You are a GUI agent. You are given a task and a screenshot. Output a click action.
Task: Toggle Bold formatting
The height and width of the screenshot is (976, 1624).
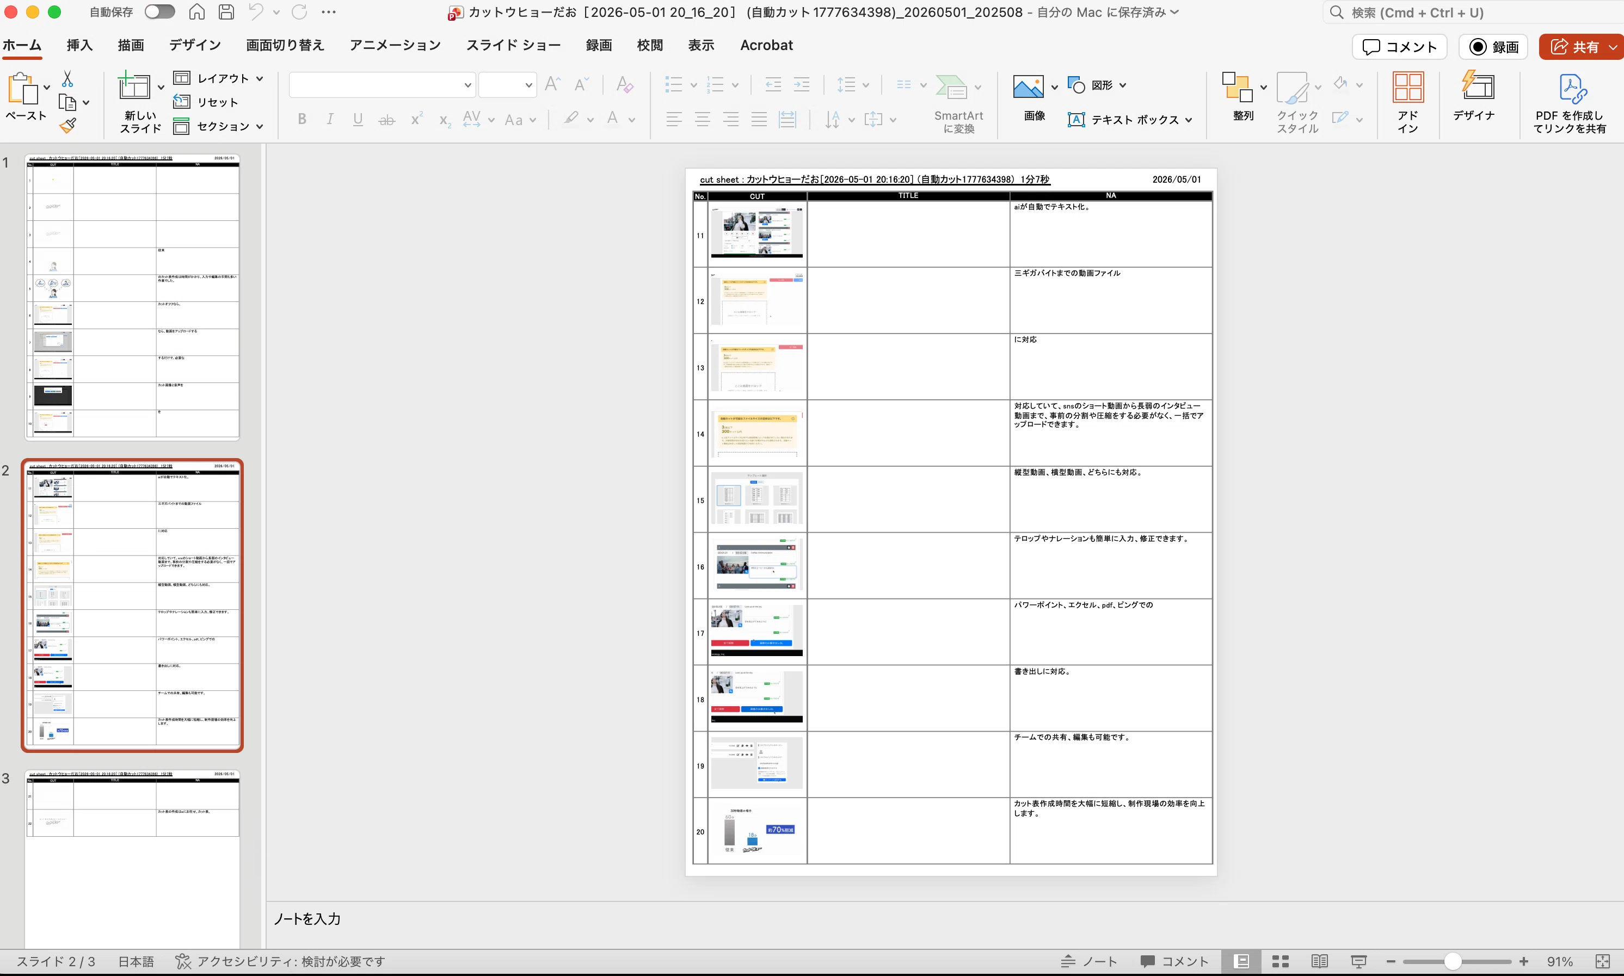(302, 119)
